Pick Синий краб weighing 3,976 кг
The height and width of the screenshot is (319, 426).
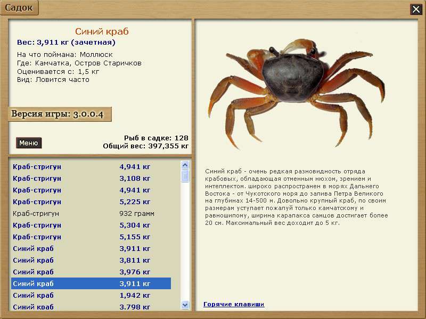click(91, 272)
